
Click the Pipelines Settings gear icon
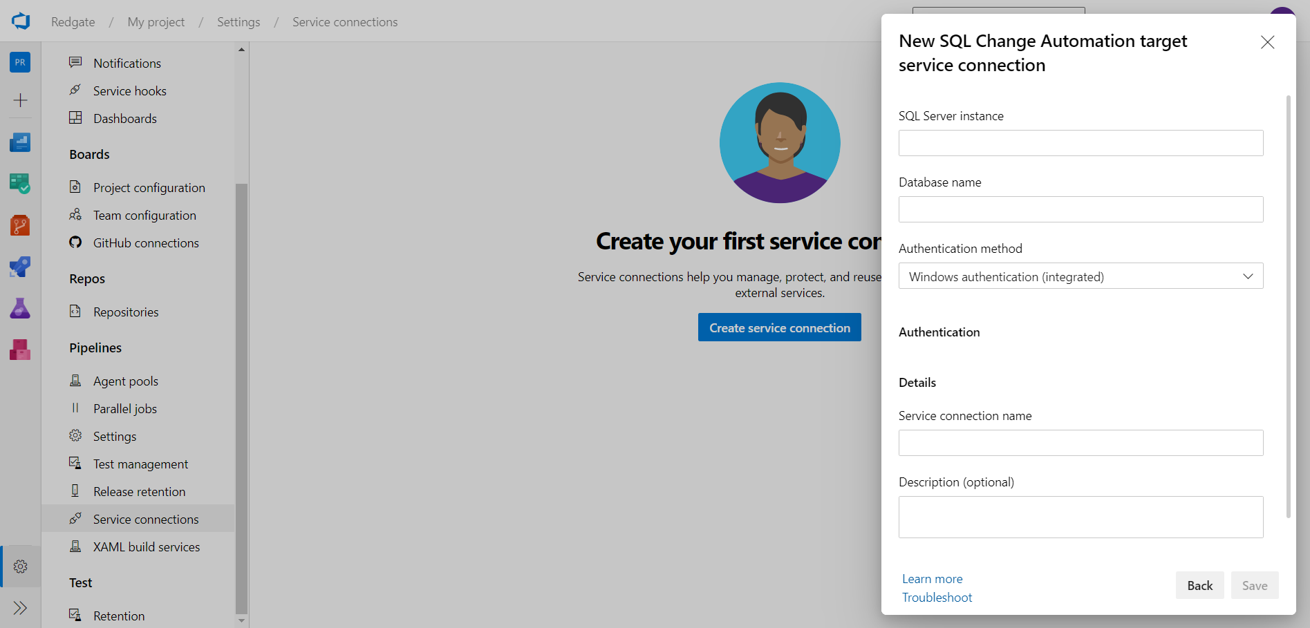[x=75, y=436]
